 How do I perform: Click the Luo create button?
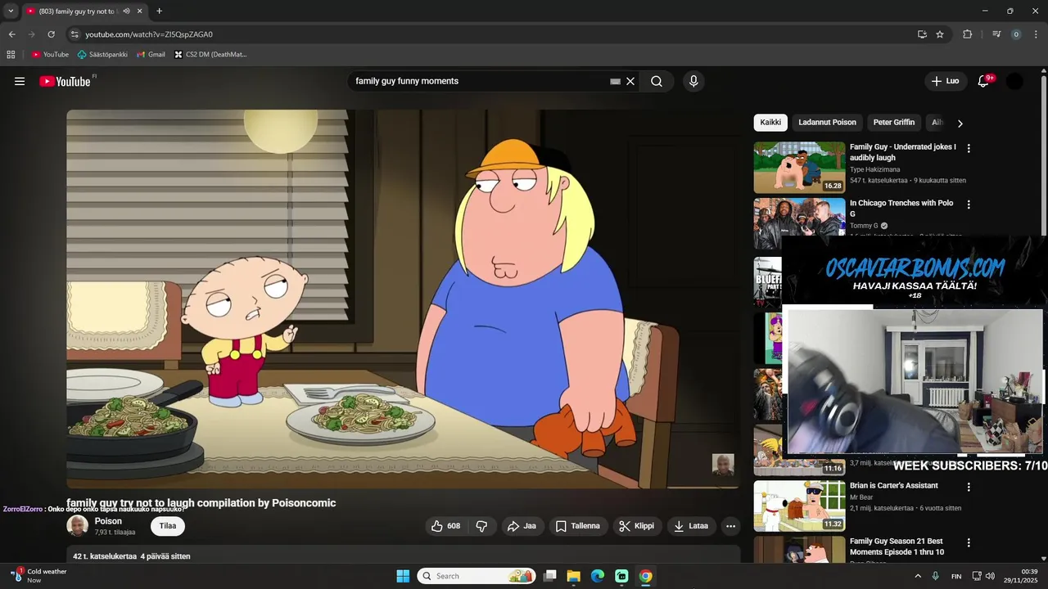[x=946, y=81]
